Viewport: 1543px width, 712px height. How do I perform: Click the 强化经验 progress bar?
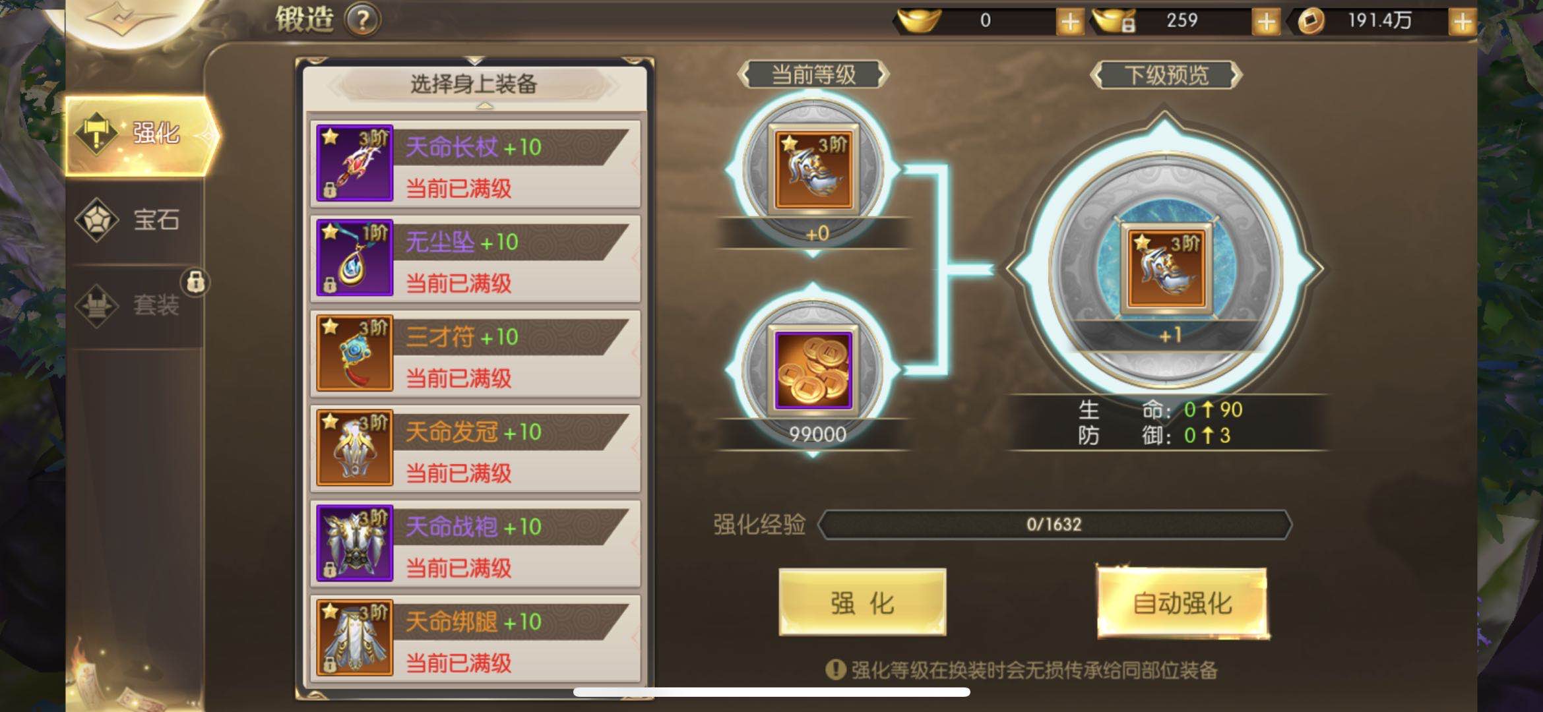point(1054,525)
